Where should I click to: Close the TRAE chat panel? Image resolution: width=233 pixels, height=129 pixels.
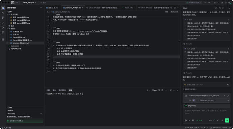(x=229, y=8)
